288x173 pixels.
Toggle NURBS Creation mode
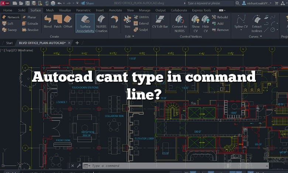[x=101, y=24]
